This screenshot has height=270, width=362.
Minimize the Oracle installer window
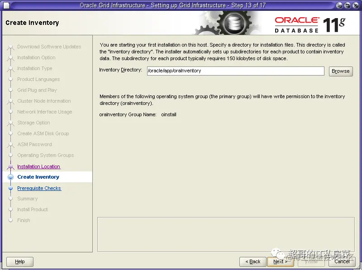point(339,5)
